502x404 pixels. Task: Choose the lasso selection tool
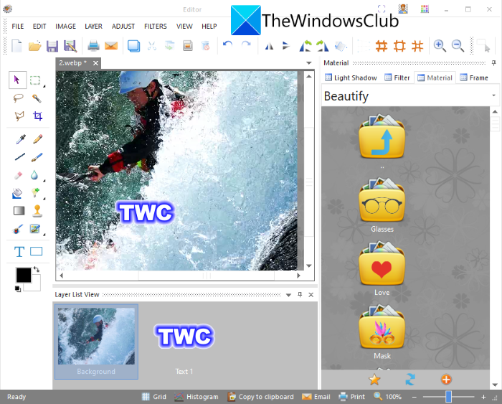pyautogui.click(x=18, y=98)
